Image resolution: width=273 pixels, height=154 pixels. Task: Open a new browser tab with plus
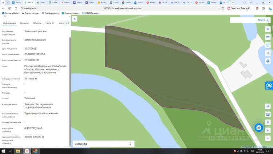click(233, 3)
